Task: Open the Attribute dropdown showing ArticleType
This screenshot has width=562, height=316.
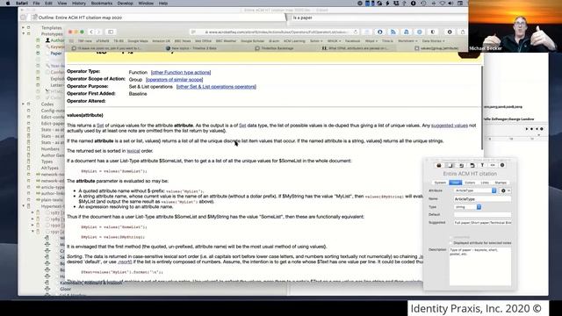Action: coord(475,190)
